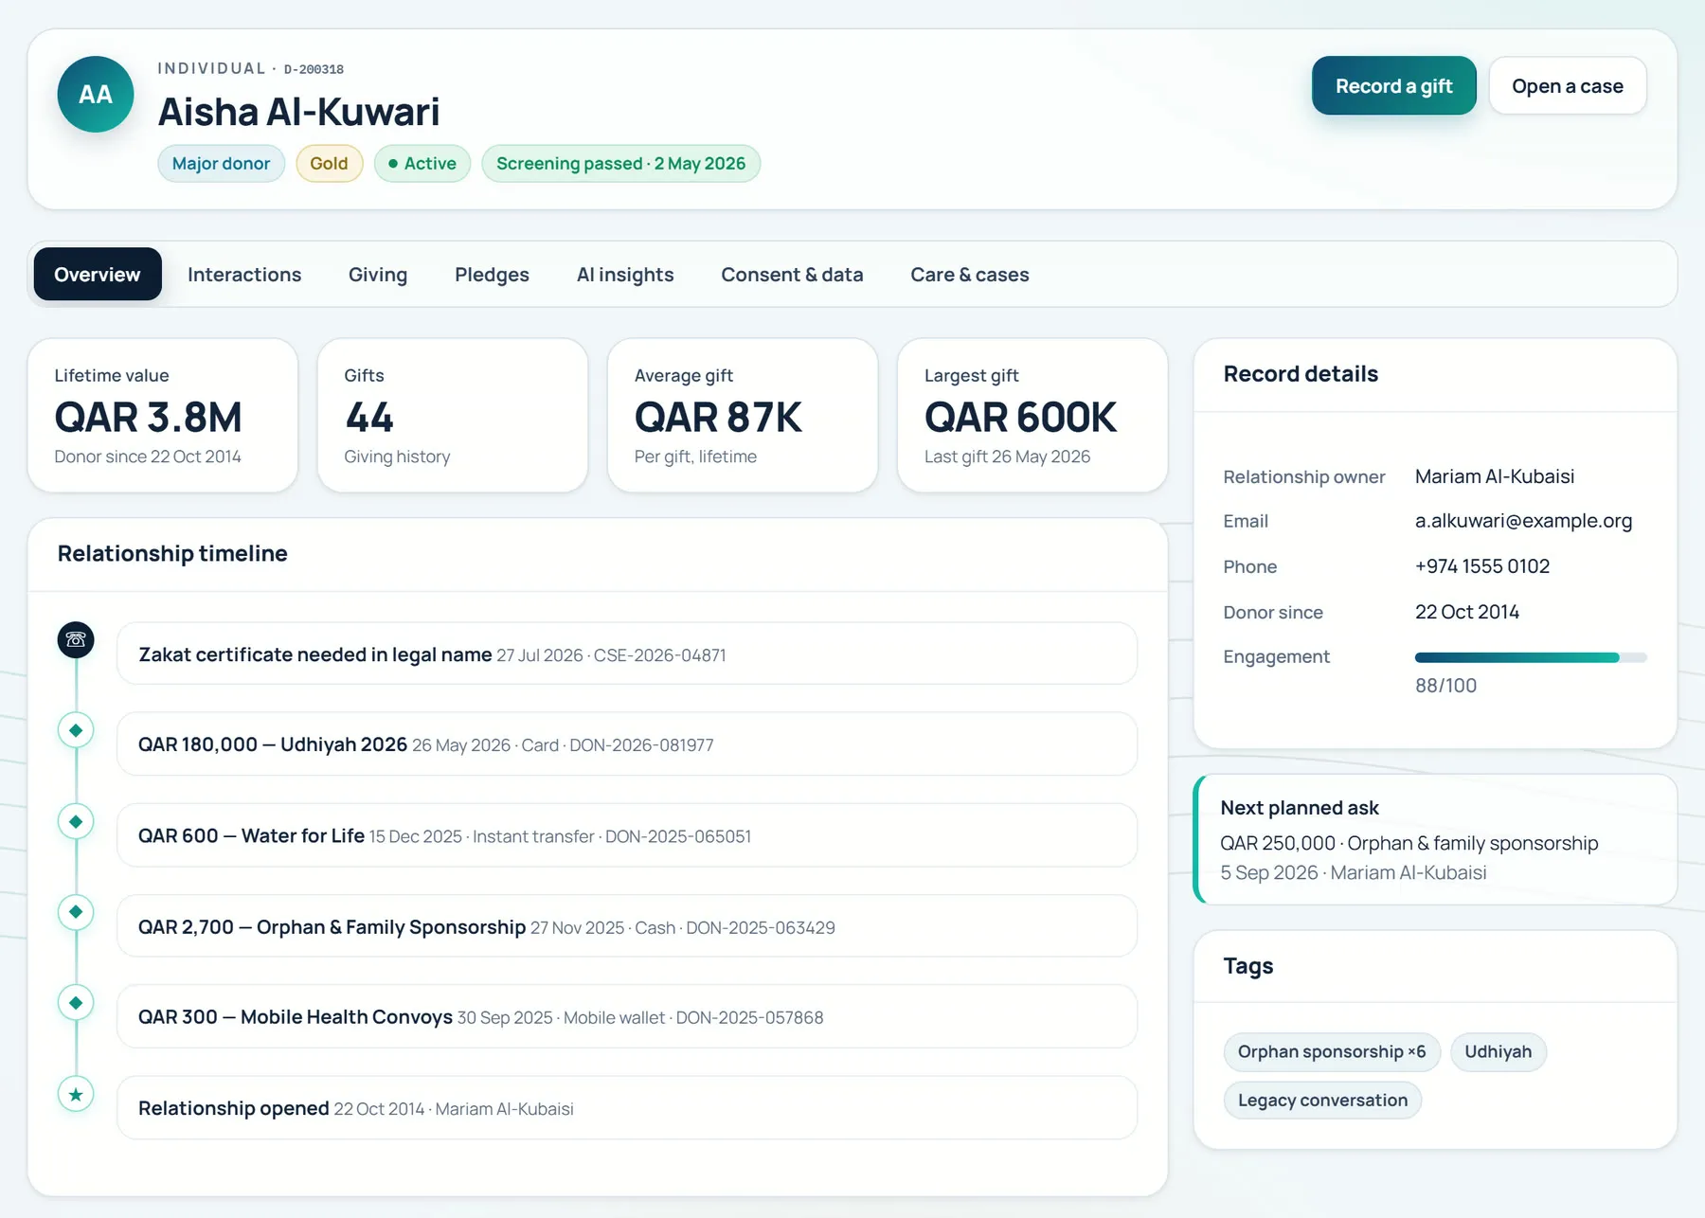Click the Gold tier badge

pyautogui.click(x=329, y=164)
